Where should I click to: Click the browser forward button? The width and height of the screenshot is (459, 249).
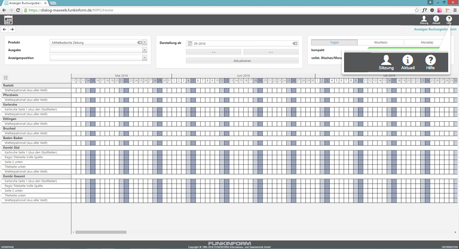tap(11, 10)
